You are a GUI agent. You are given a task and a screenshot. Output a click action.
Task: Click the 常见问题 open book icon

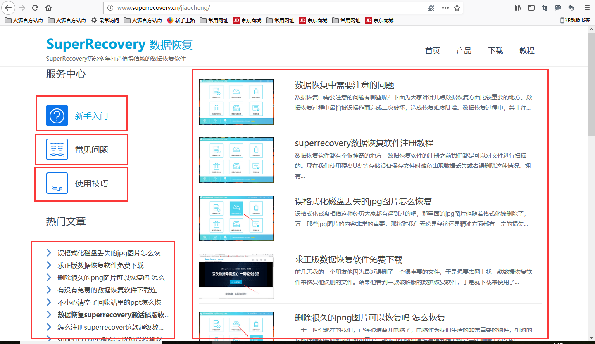coord(57,149)
